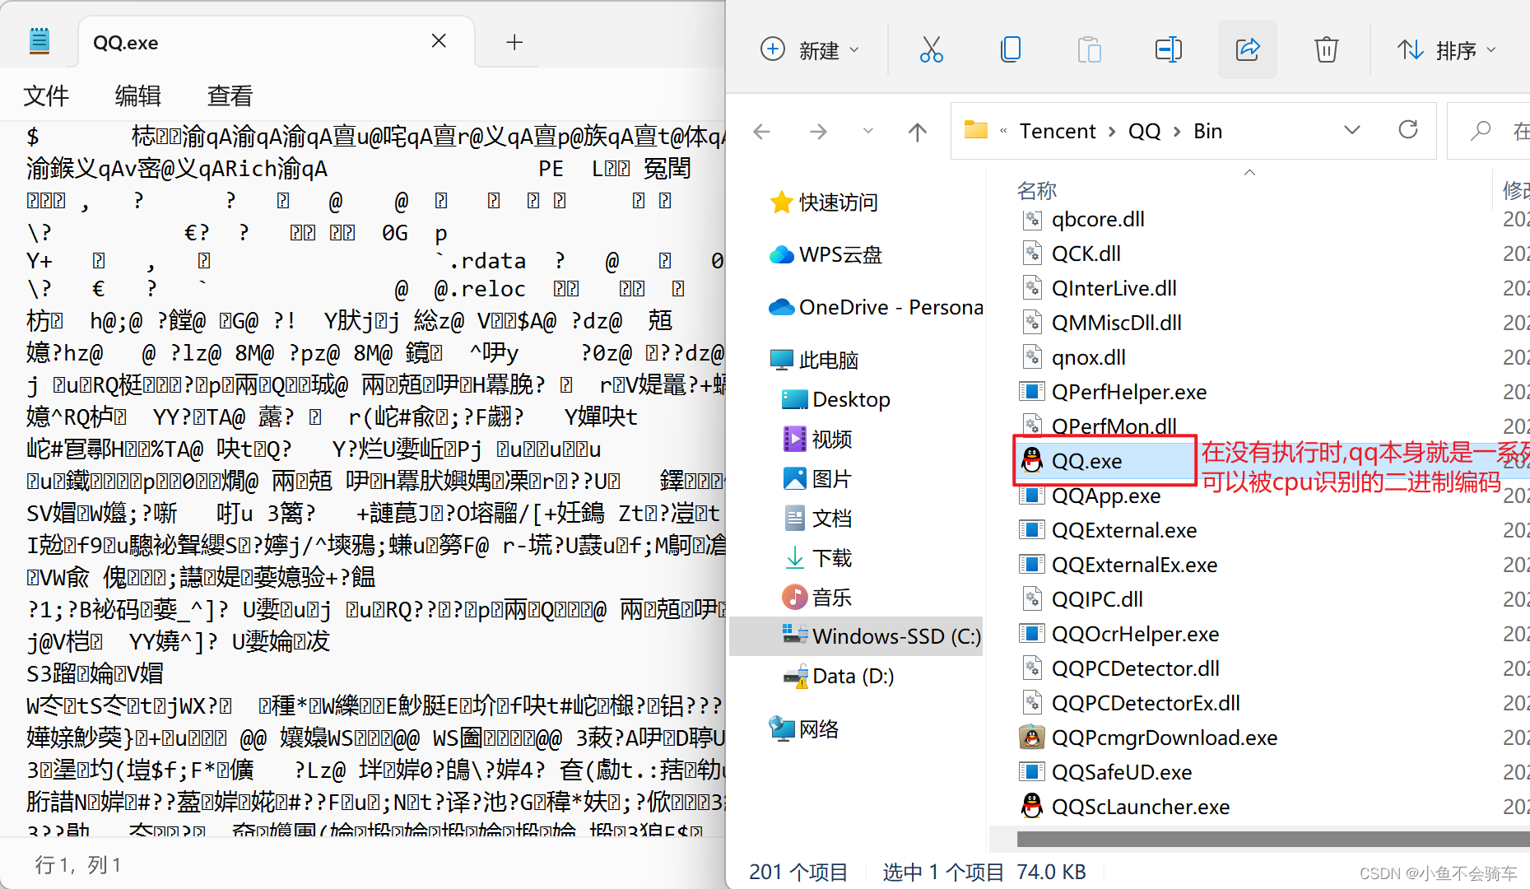The image size is (1530, 889).
Task: Open 下载 folder in the sidebar
Action: pyautogui.click(x=816, y=557)
